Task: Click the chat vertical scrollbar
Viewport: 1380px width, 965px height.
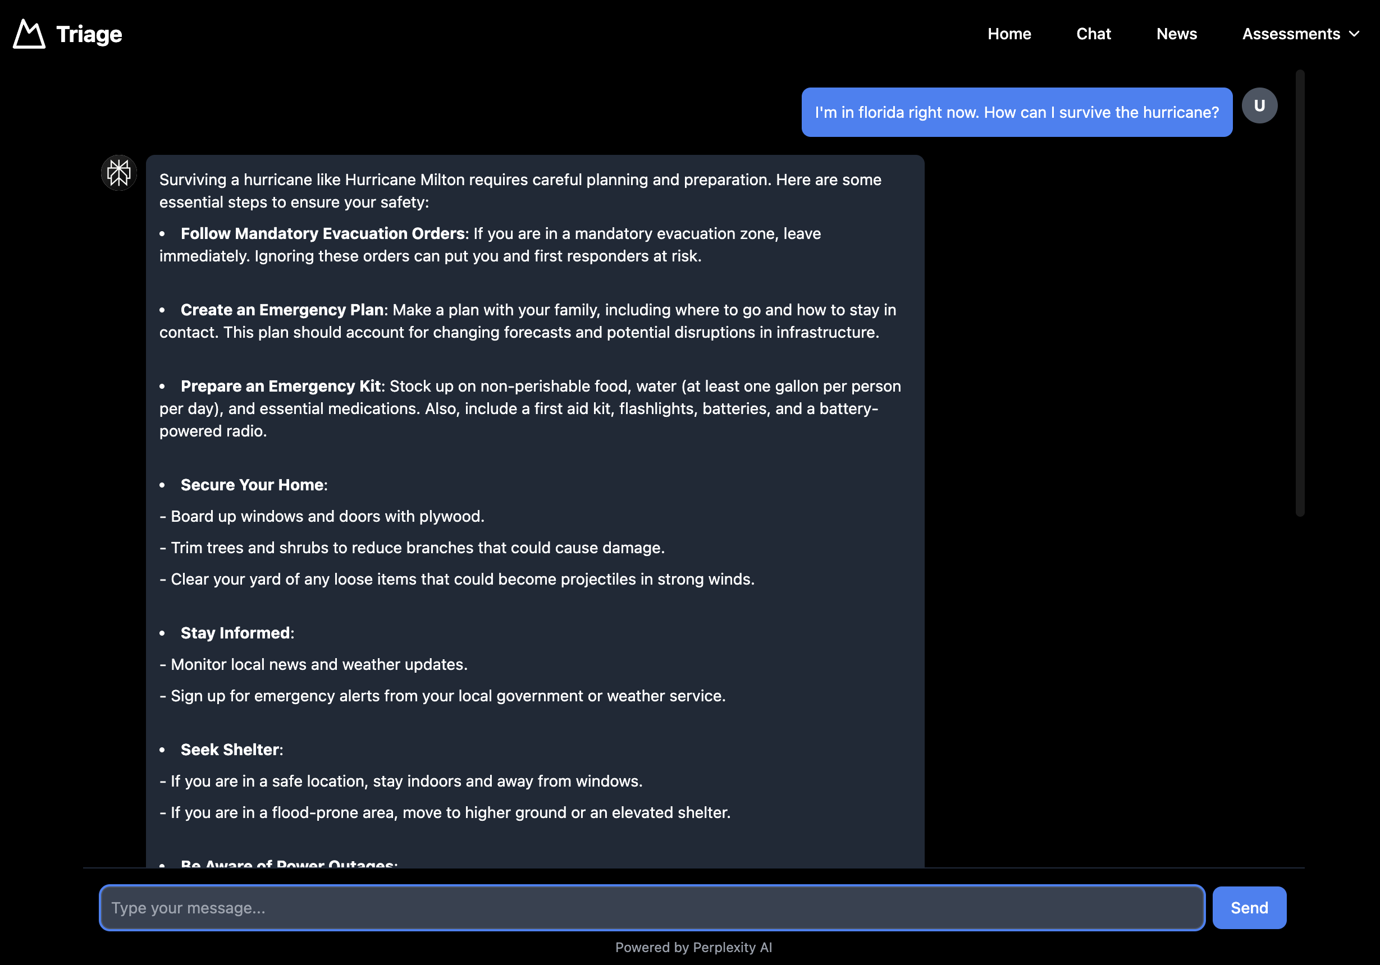Action: click(x=1300, y=293)
